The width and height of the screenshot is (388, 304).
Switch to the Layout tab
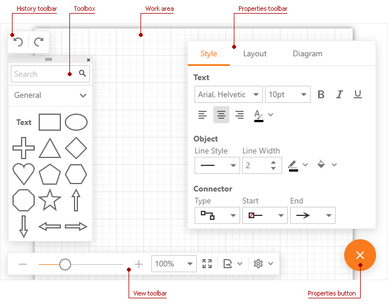point(255,54)
